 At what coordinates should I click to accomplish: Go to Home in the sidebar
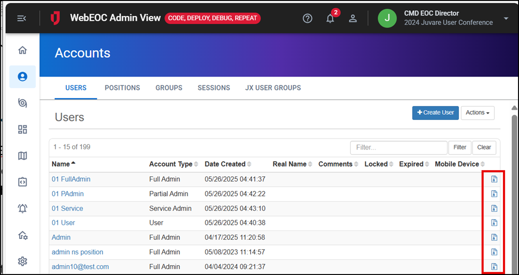point(22,50)
